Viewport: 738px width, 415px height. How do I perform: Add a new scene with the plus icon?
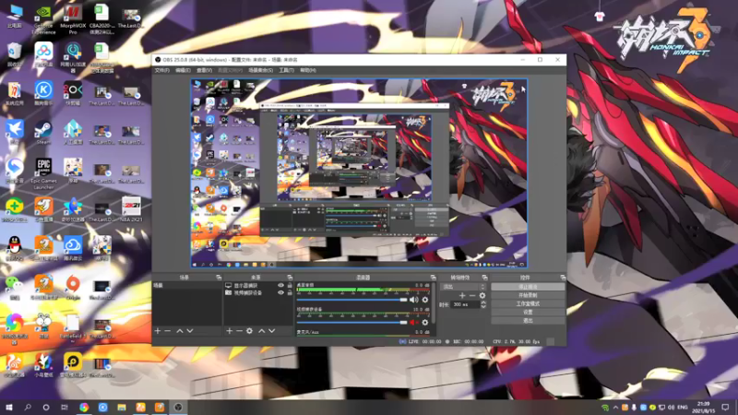158,331
